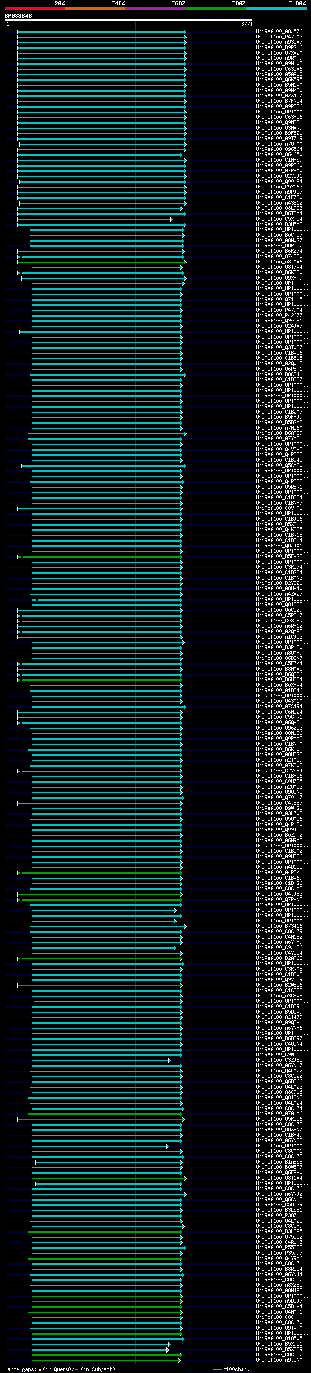Click UniRef100_B5M1X0 label

pyautogui.click(x=279, y=85)
